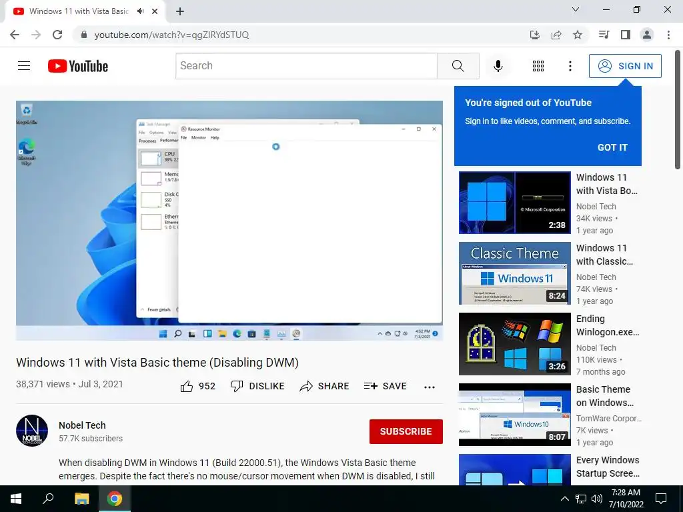Viewport: 683px width, 512px height.
Task: Reload the YouTube page
Action: pos(57,35)
